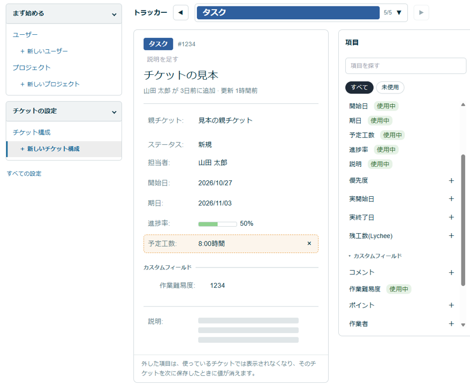Screen dimensions: 470x385
Task: Click the 開始日 value 2026/10/27
Action: click(x=215, y=183)
